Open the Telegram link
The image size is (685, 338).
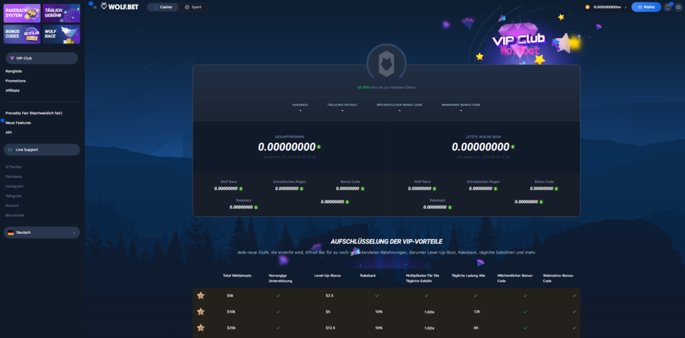coord(14,196)
